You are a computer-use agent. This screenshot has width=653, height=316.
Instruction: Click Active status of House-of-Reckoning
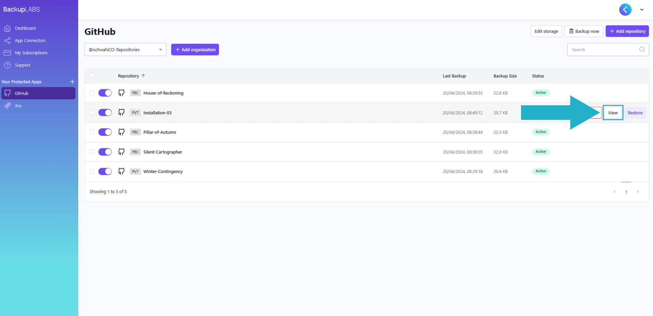click(x=541, y=93)
